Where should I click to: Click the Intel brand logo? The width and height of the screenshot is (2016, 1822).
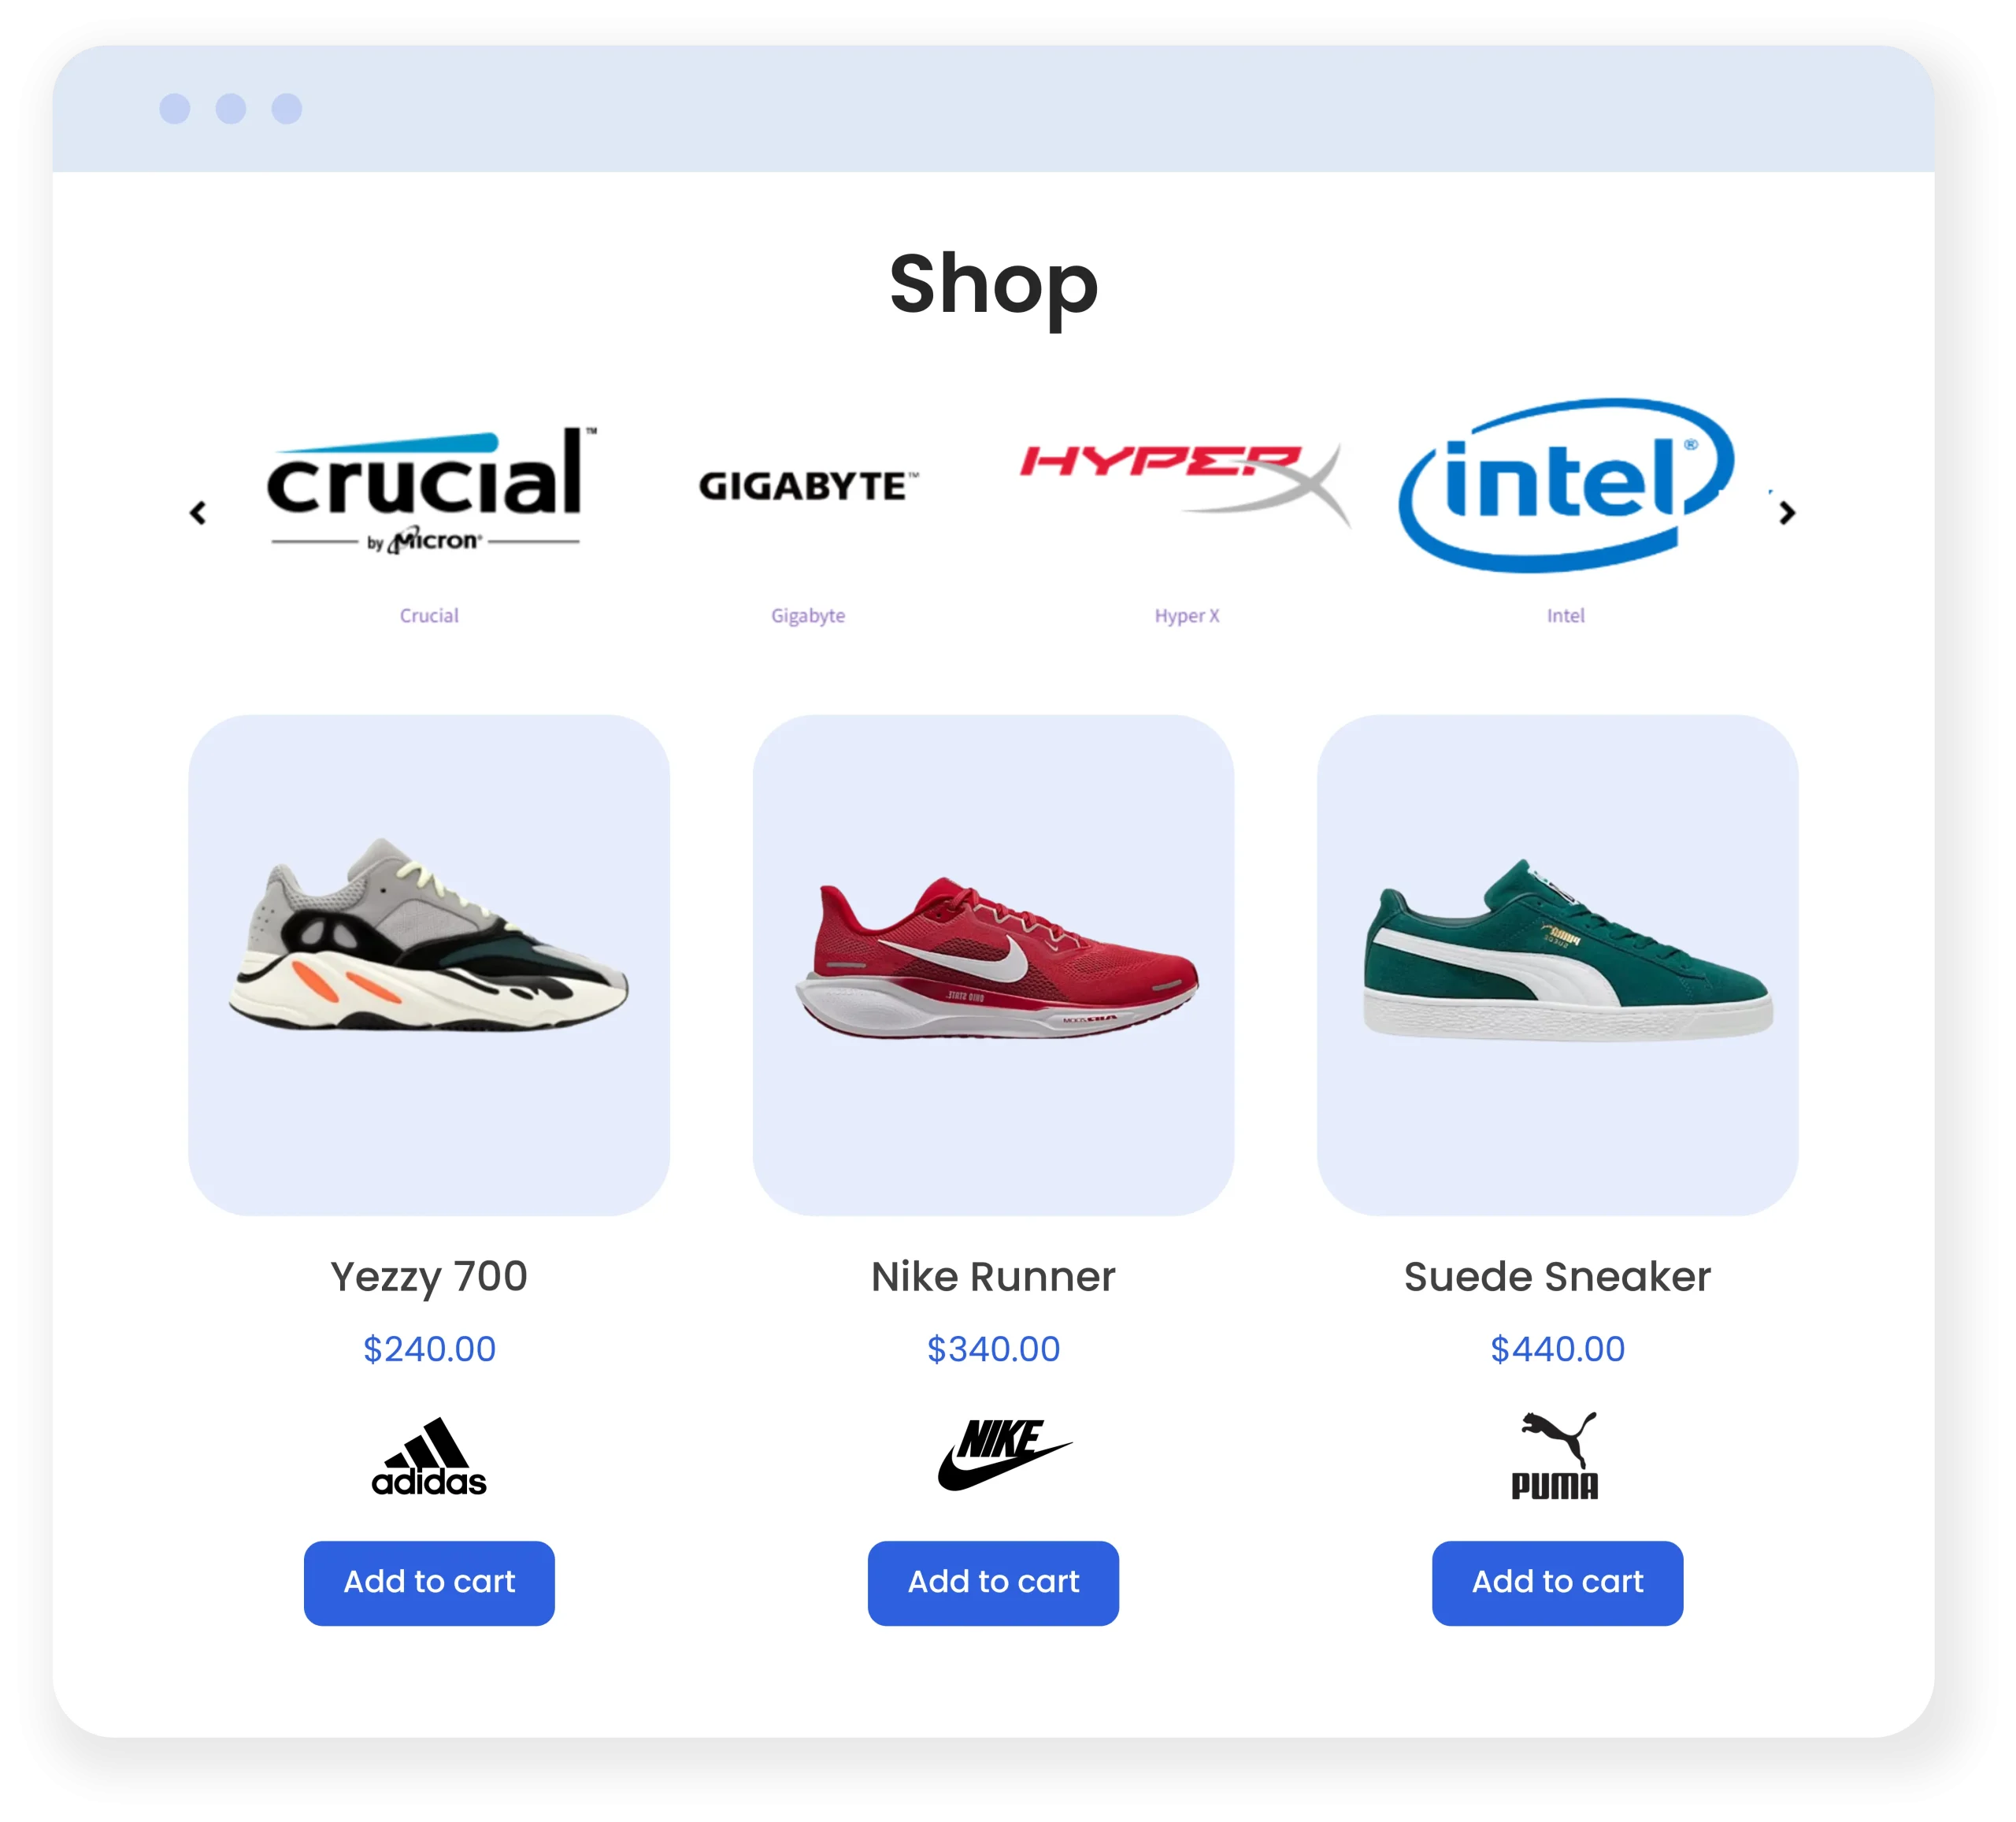coord(1565,485)
